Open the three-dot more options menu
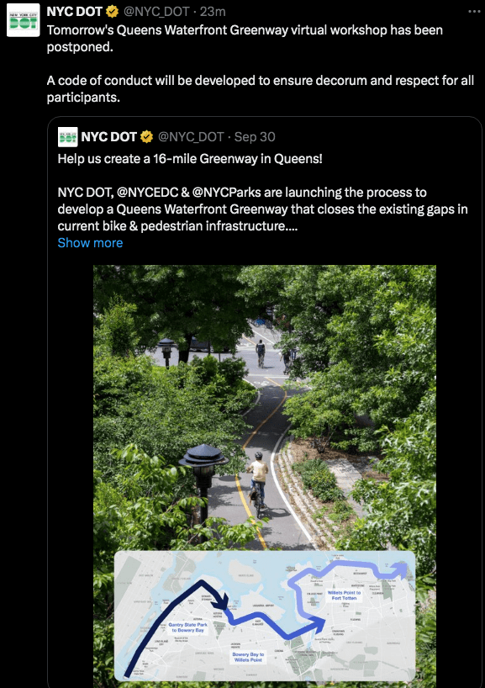The width and height of the screenshot is (485, 688). (474, 12)
